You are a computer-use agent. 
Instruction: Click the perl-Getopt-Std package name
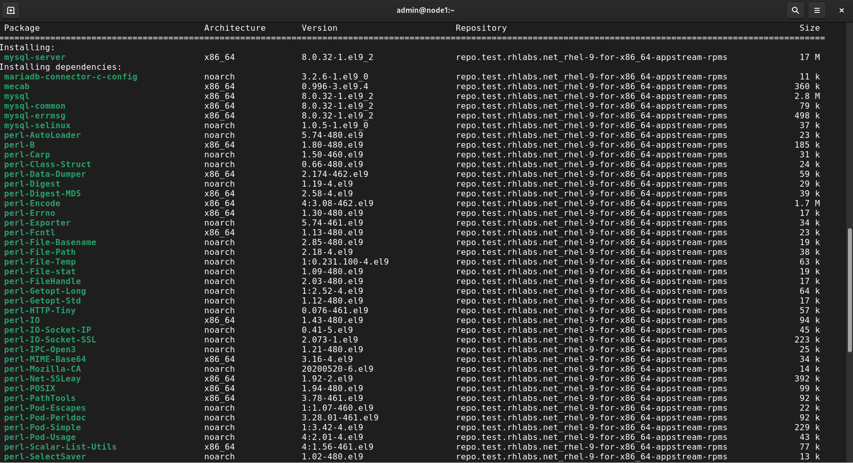click(x=43, y=301)
